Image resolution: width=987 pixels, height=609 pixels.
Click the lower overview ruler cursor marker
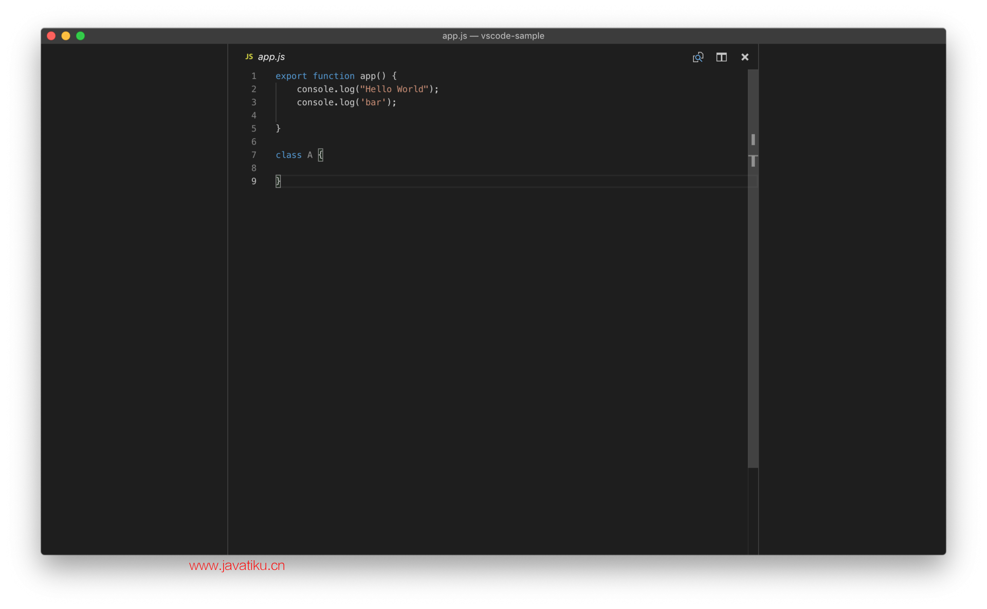(x=753, y=160)
